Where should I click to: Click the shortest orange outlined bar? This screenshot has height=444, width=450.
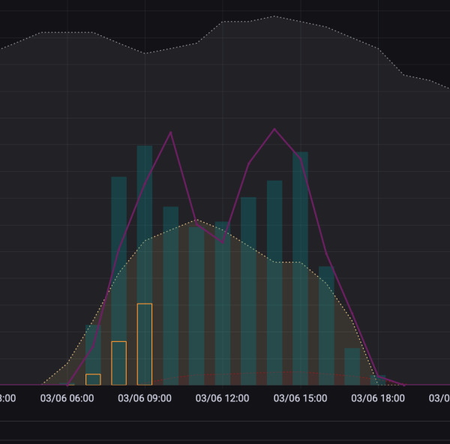click(x=93, y=379)
